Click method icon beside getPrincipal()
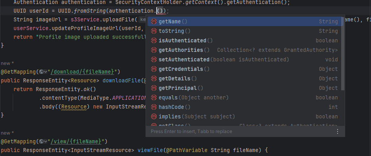The height and width of the screenshot is (156, 371). [154, 88]
